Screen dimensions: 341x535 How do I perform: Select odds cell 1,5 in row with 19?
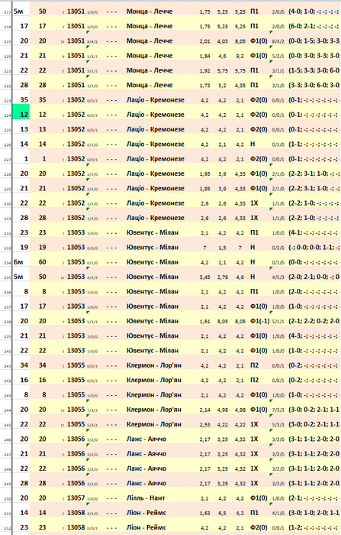223,248
